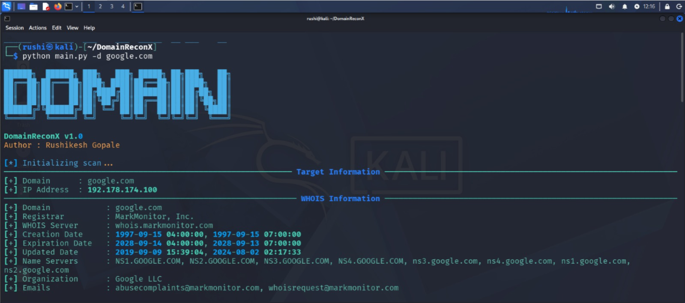
Task: Open the network connection tray icon
Action: click(599, 6)
